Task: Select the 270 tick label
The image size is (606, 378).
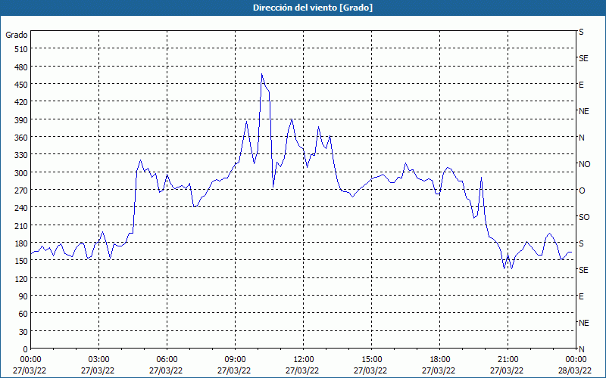Action: tap(21, 191)
